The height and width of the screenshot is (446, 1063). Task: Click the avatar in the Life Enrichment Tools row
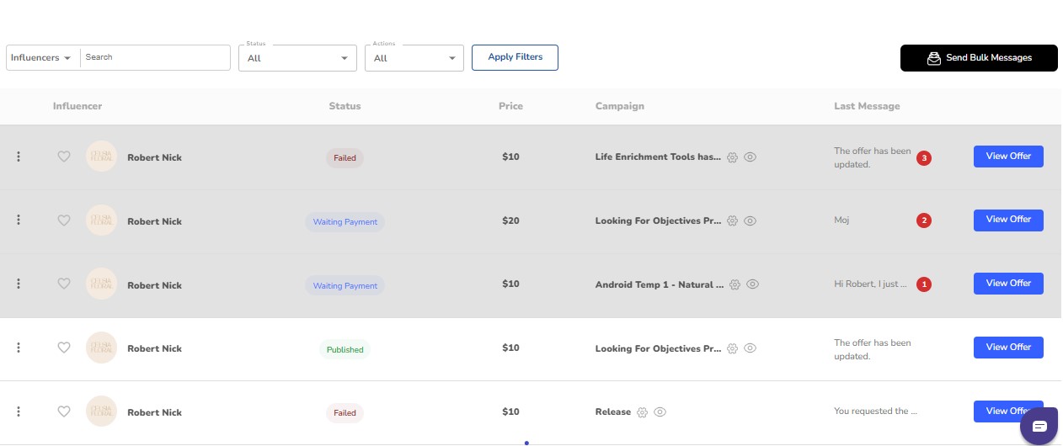pos(102,157)
